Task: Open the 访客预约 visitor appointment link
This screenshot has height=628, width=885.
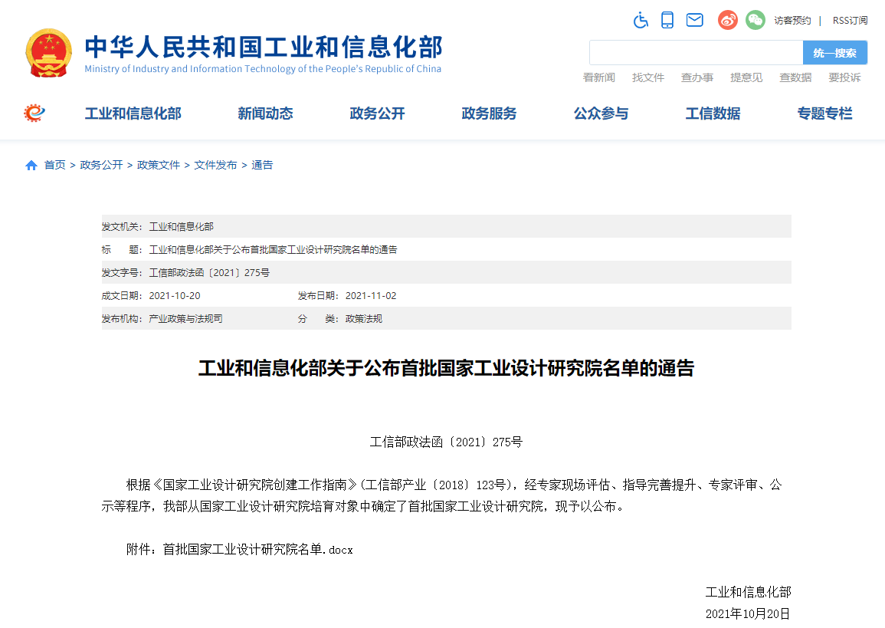Action: coord(794,20)
